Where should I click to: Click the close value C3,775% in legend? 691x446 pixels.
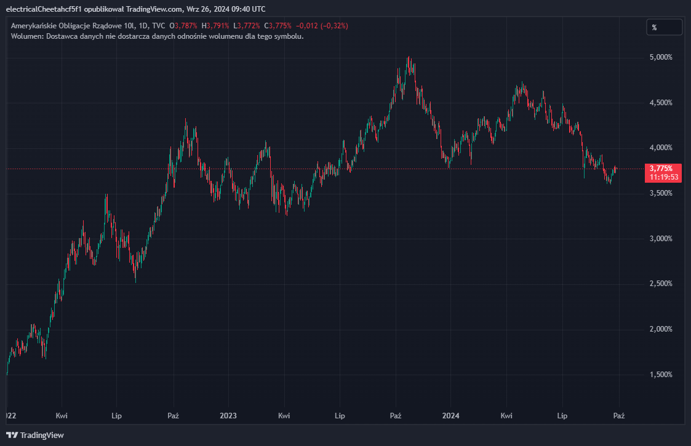[278, 26]
